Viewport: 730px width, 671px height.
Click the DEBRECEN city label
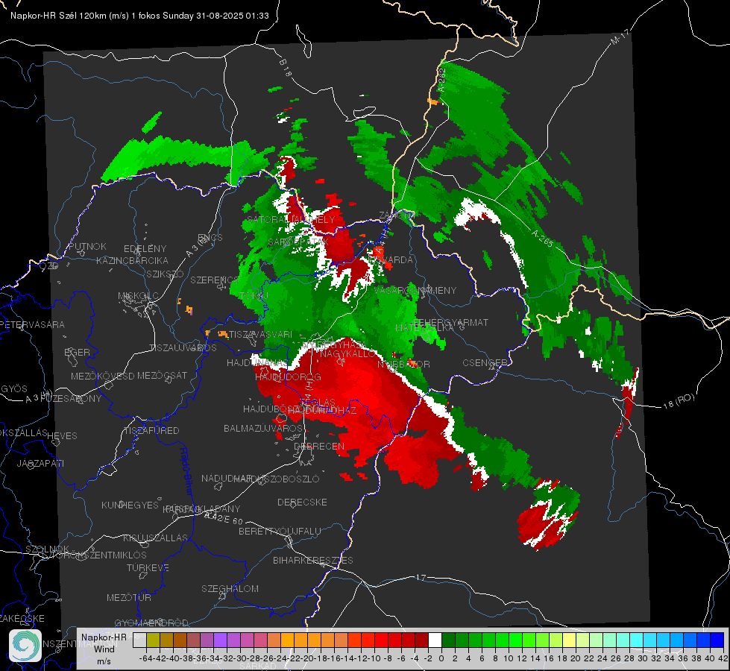(x=319, y=446)
